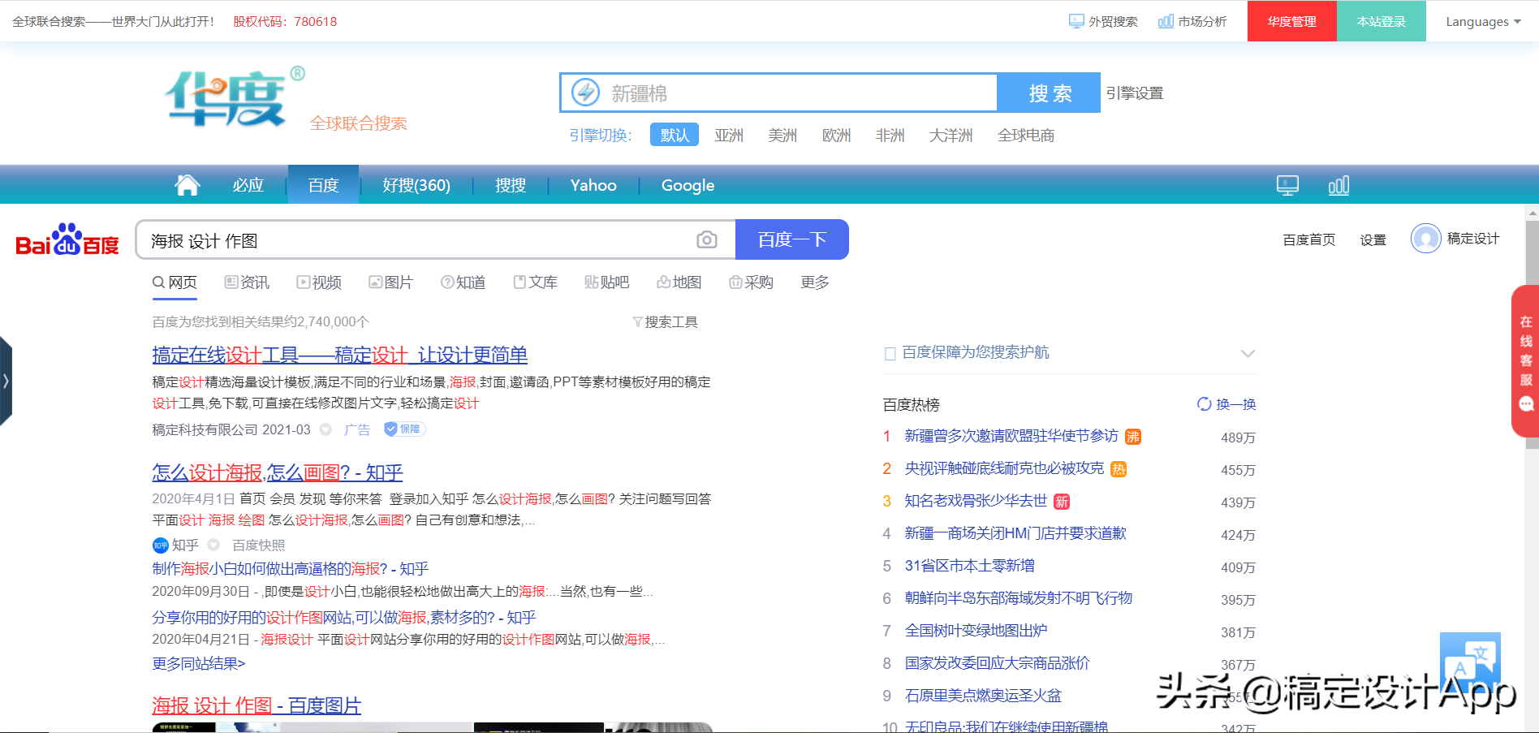Click the 华度管理 button
This screenshot has height=733, width=1539.
(1292, 21)
